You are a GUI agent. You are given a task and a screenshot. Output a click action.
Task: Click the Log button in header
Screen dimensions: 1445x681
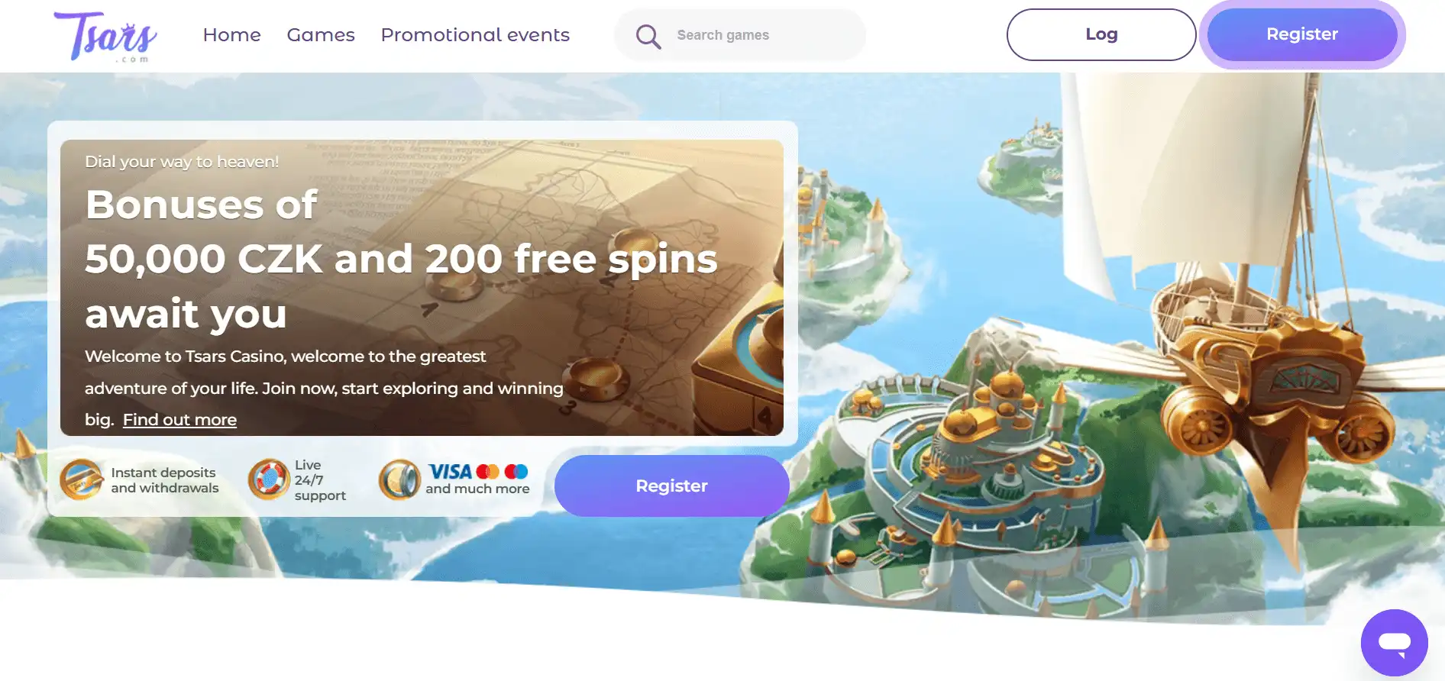[x=1101, y=34]
